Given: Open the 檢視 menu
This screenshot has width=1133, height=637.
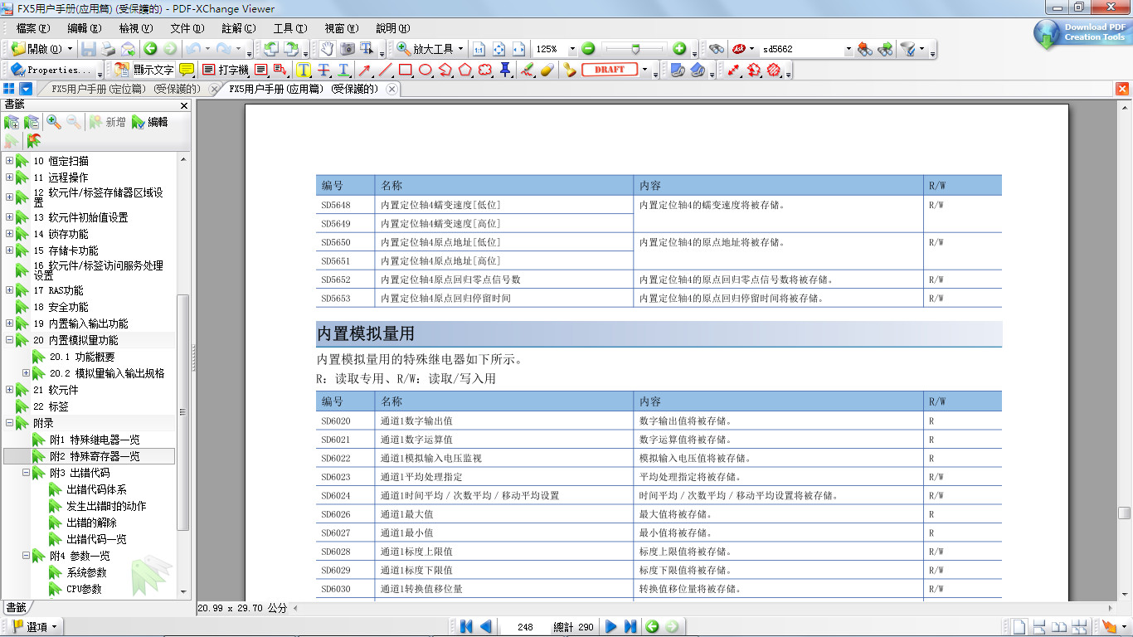Looking at the screenshot, I should [135, 28].
